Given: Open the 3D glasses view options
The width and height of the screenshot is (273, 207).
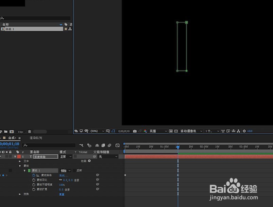Looking at the screenshot, I should click(x=86, y=131).
